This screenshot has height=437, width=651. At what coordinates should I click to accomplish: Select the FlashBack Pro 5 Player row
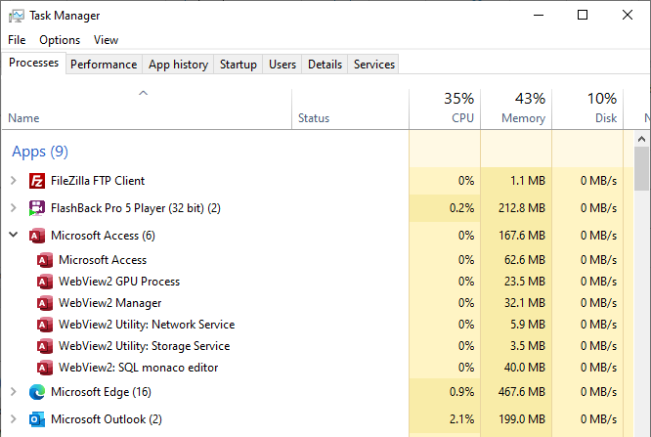[318, 208]
